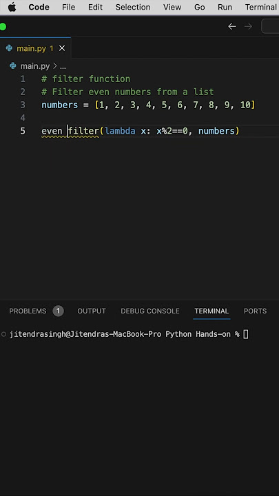Open main.py breadcrumb dropdown
This screenshot has height=496, width=279.
click(35, 66)
